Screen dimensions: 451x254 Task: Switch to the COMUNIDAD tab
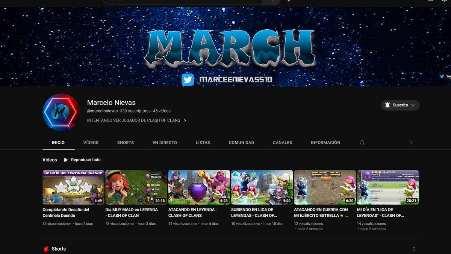pyautogui.click(x=241, y=143)
